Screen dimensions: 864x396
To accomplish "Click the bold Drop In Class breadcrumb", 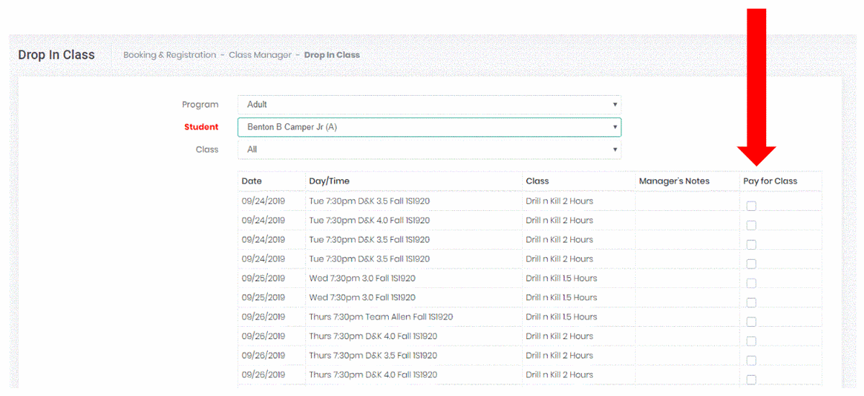I will (331, 55).
